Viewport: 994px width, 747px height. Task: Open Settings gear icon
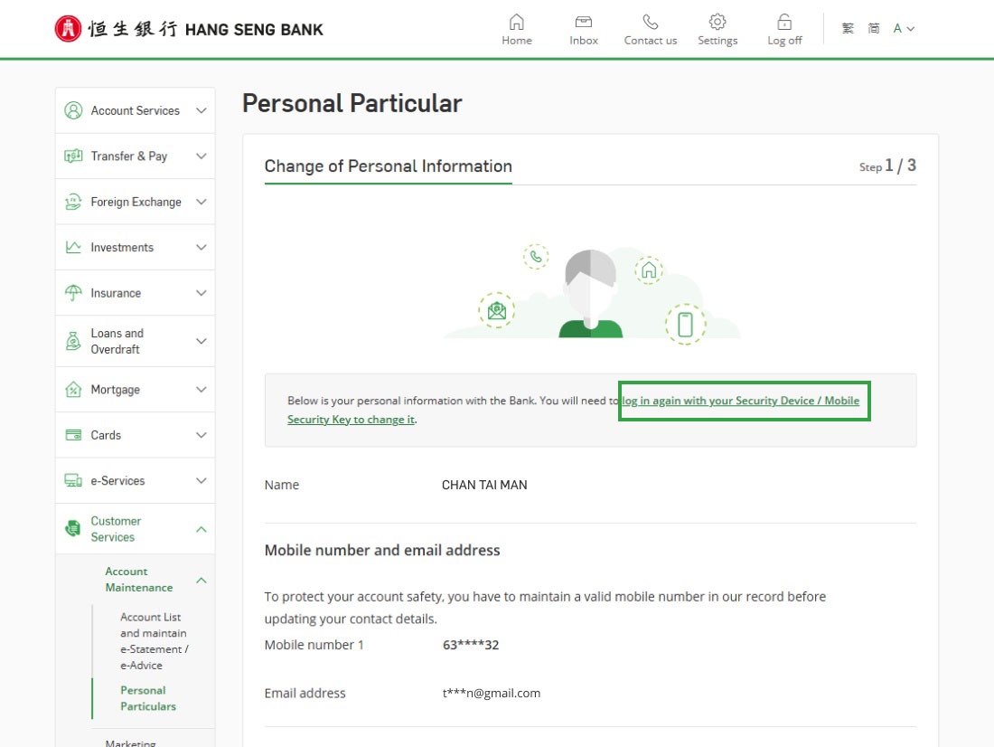tap(717, 23)
